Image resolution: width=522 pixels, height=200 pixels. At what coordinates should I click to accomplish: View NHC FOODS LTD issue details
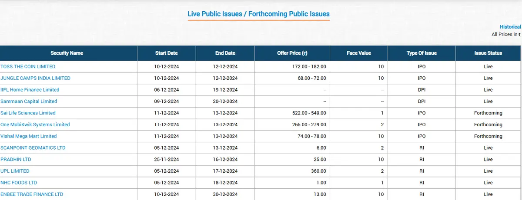(x=19, y=183)
